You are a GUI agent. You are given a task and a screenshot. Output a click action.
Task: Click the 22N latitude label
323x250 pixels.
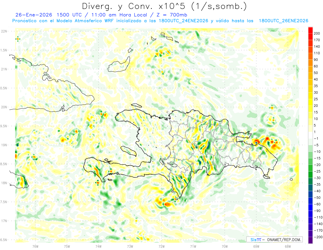pyautogui.click(x=4, y=31)
